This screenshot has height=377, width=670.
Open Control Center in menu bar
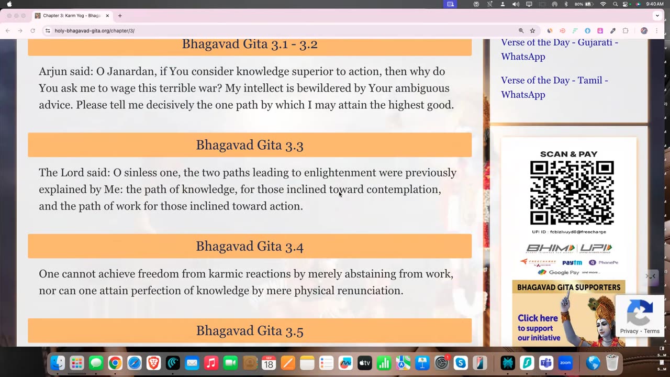point(626,4)
